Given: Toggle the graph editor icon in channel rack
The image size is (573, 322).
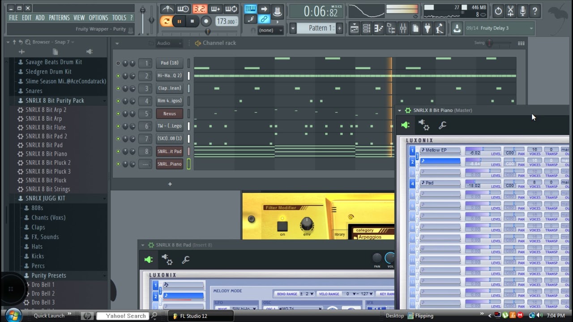Looking at the screenshot, I should (521, 43).
